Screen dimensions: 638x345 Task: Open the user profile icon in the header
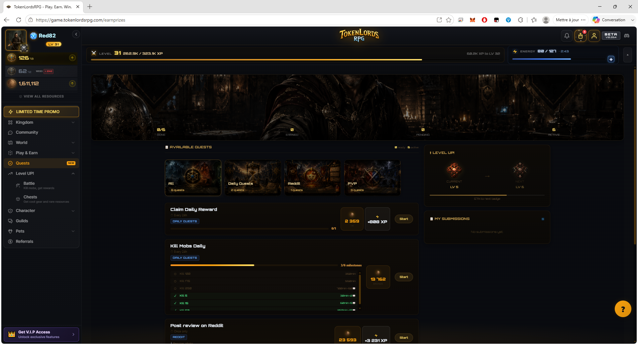pos(594,36)
